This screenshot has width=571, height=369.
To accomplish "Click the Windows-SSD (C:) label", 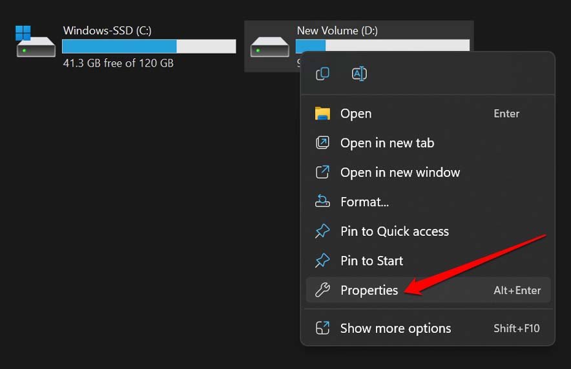I will [x=107, y=30].
